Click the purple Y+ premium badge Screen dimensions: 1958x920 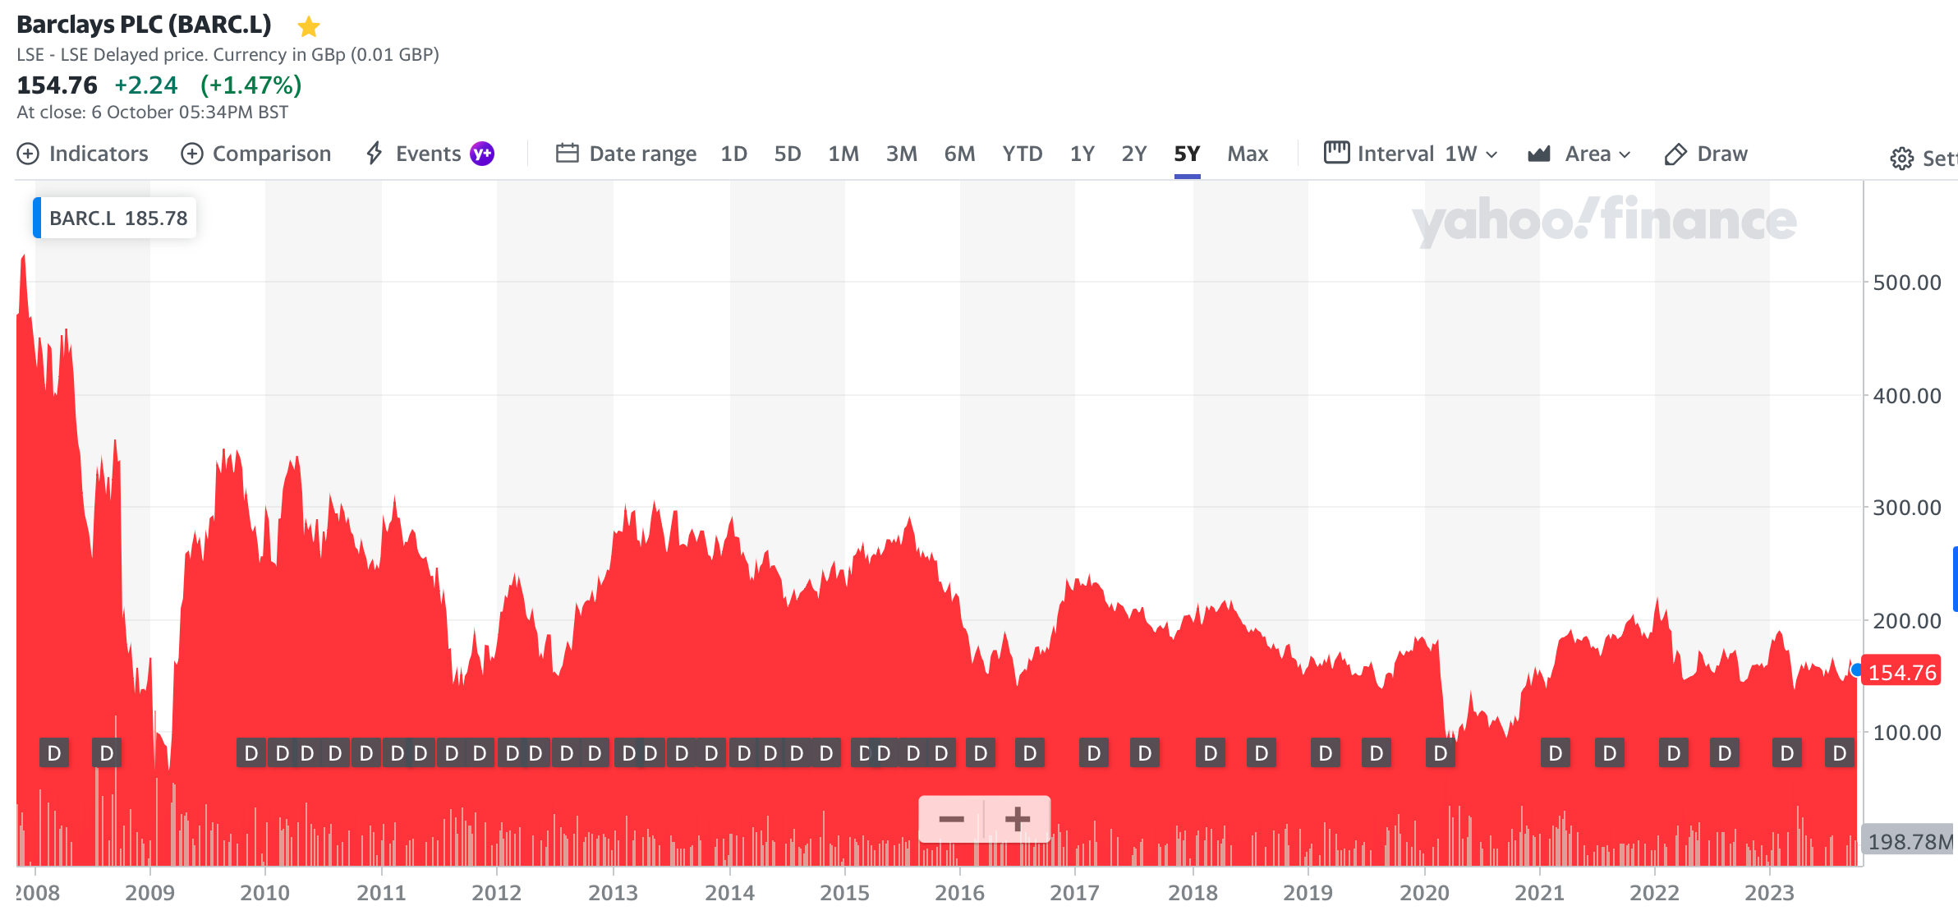coord(482,154)
